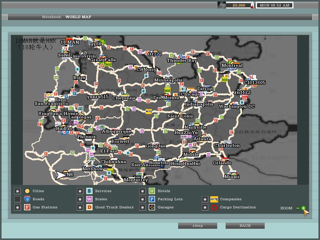Click the driver portrait in top bar
320x240 pixels.
point(222,5)
